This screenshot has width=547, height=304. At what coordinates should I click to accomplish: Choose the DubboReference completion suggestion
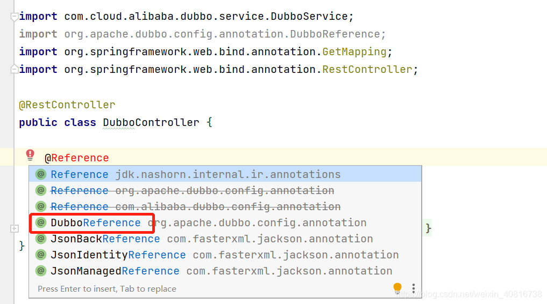pos(225,223)
